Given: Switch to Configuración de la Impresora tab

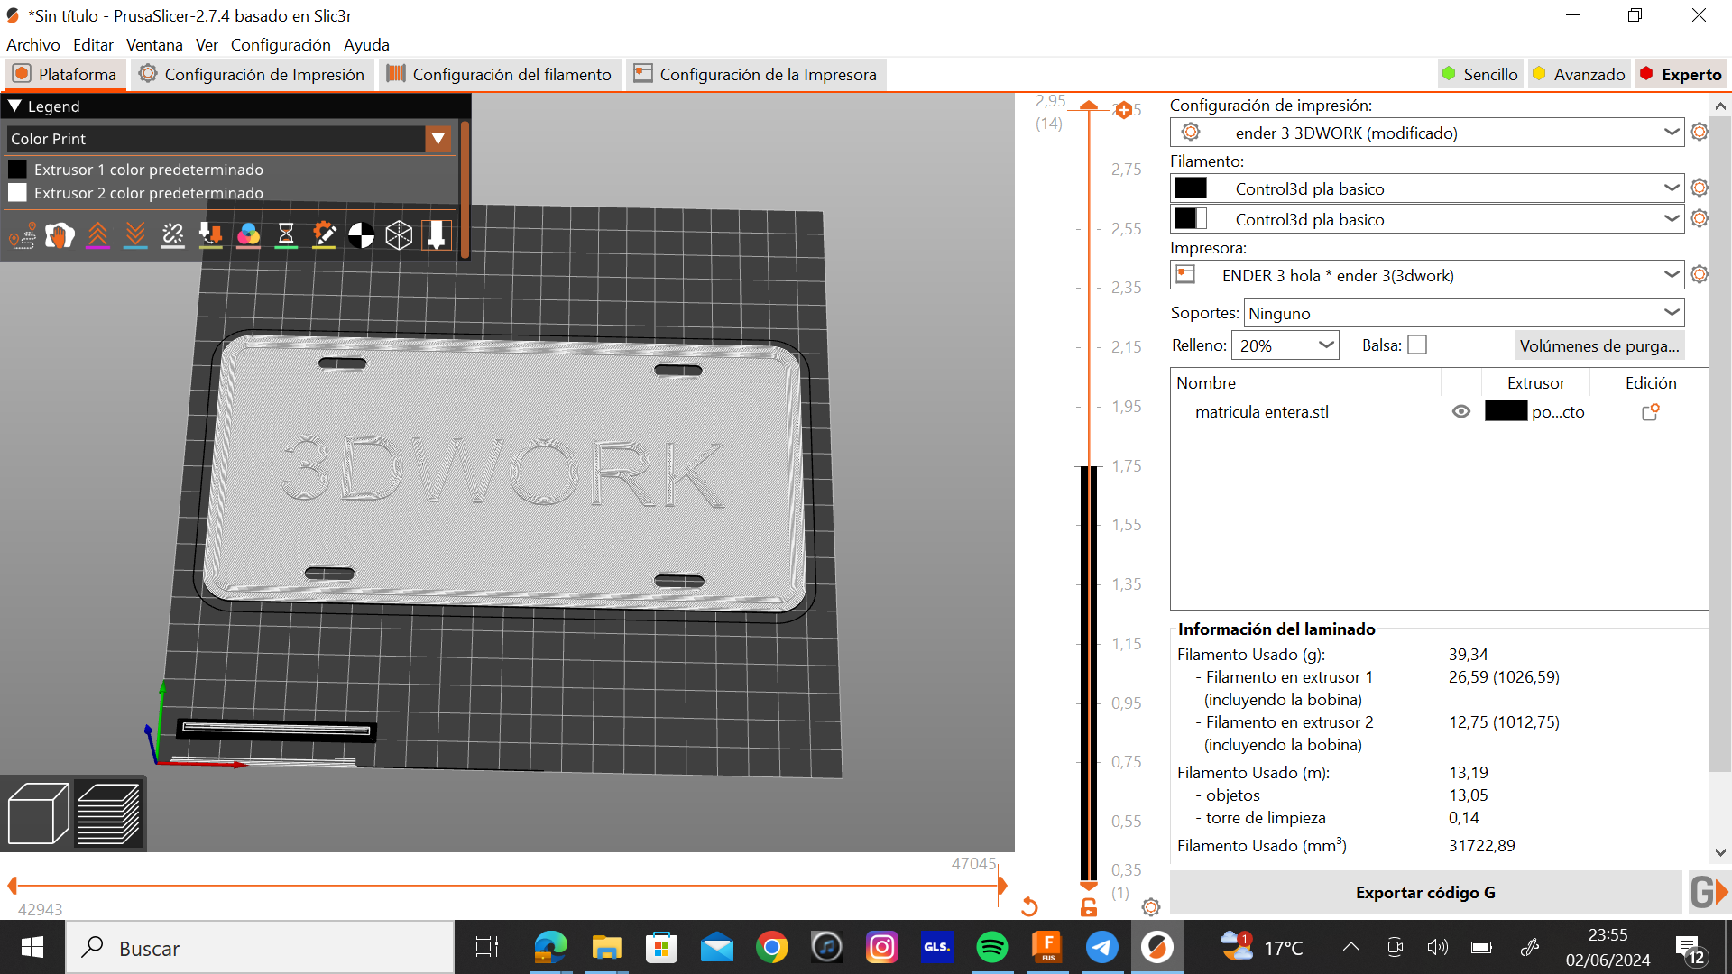Looking at the screenshot, I should pos(756,75).
